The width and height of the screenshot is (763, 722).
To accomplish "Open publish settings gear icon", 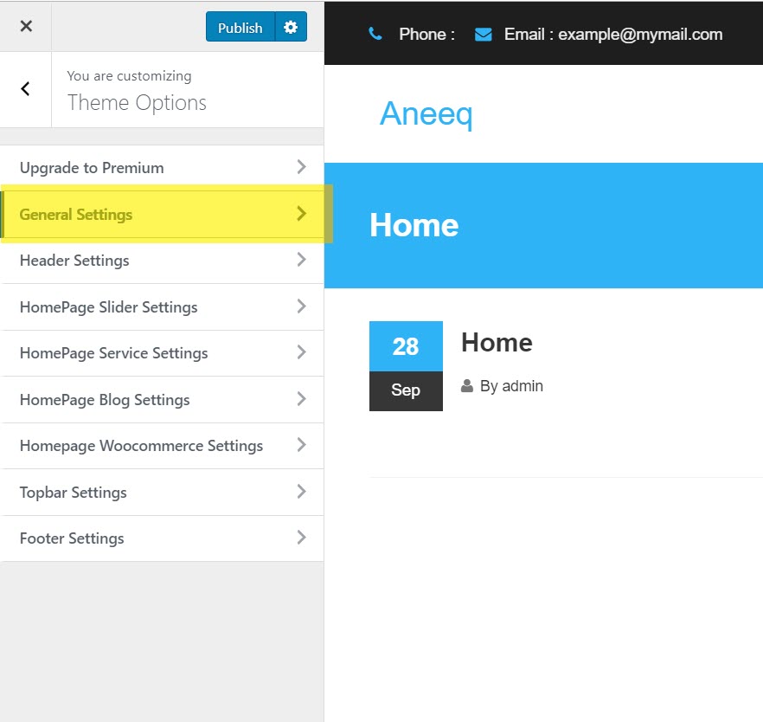I will (291, 27).
